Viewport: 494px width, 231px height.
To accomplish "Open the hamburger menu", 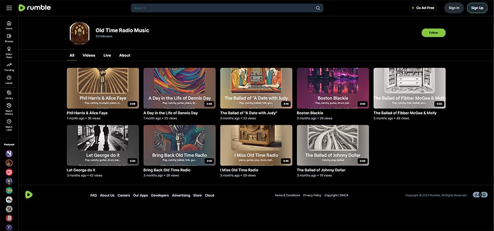I will 9,8.
